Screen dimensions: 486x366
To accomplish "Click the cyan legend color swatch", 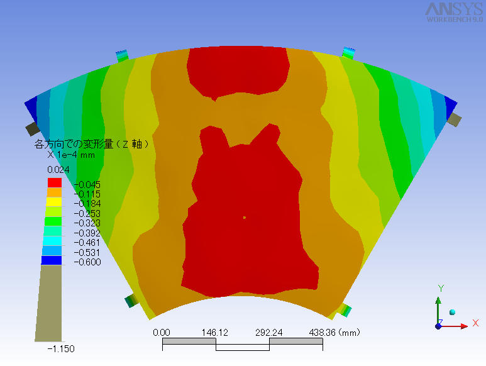I will pyautogui.click(x=52, y=241).
